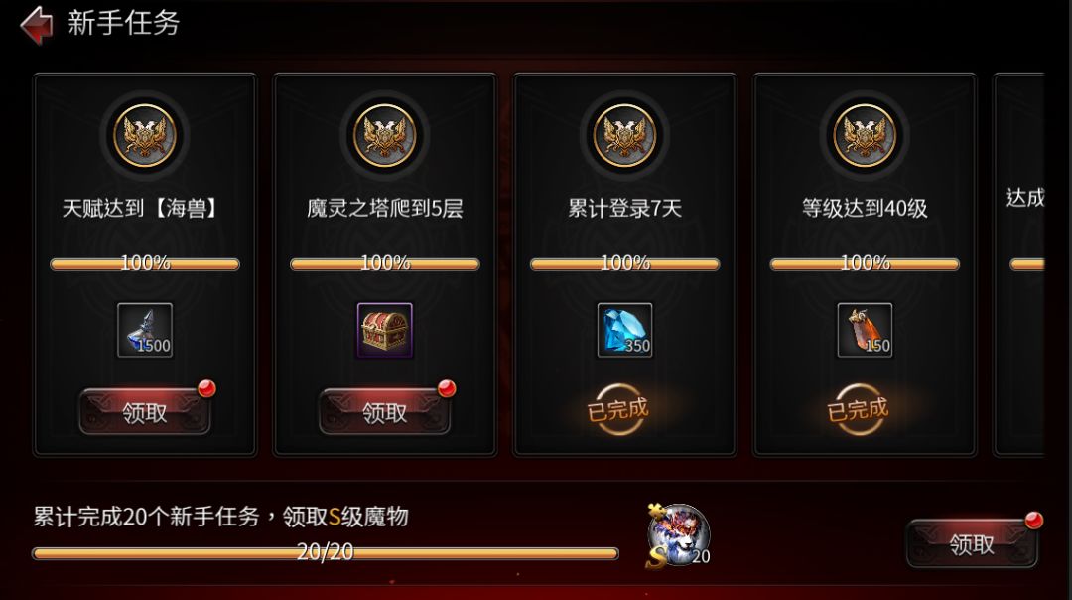Tap the 已完成 stamp under 累计登录7天
Screen dimensions: 1072x600
(618, 410)
